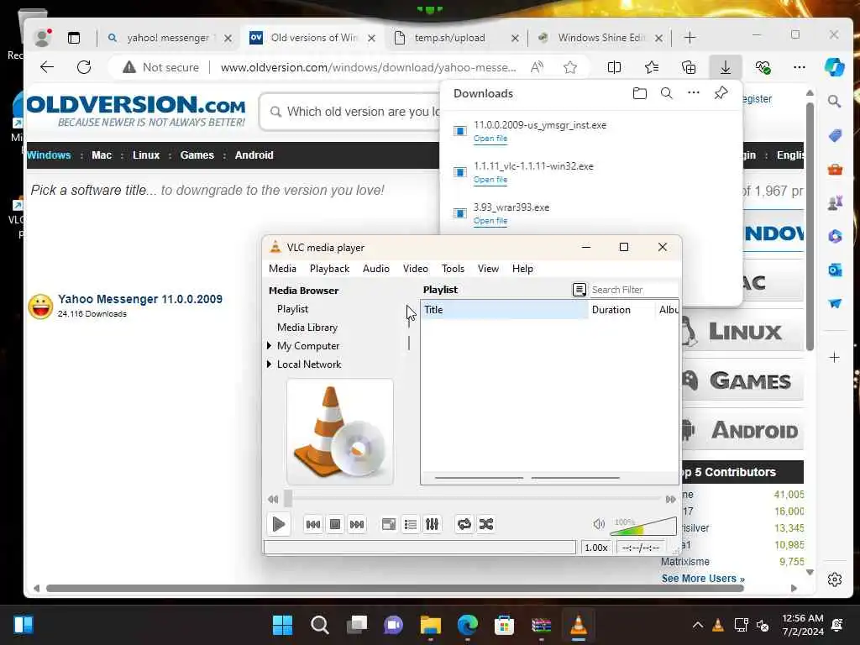Open VLC extended settings equalizer icon
The height and width of the screenshot is (645, 860).
click(x=433, y=524)
